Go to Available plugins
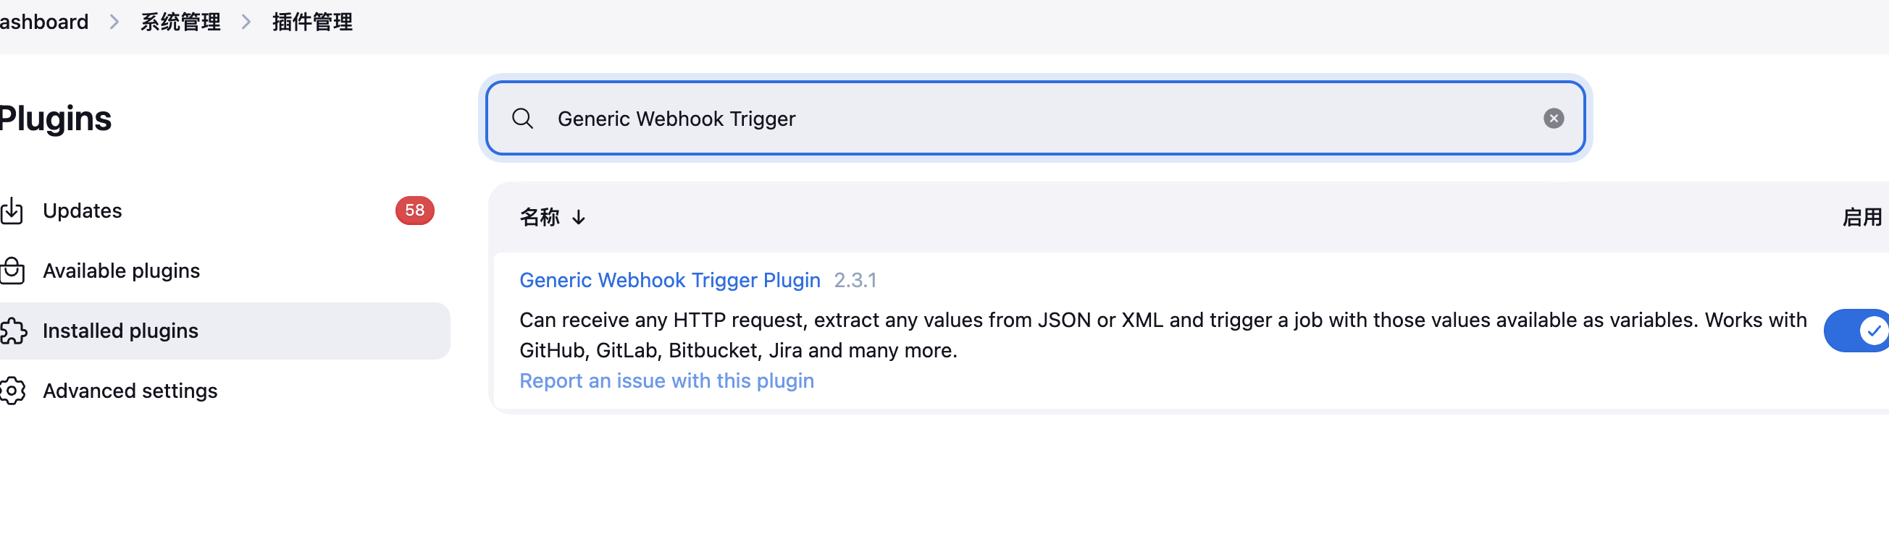This screenshot has height=544, width=1889. (x=121, y=271)
